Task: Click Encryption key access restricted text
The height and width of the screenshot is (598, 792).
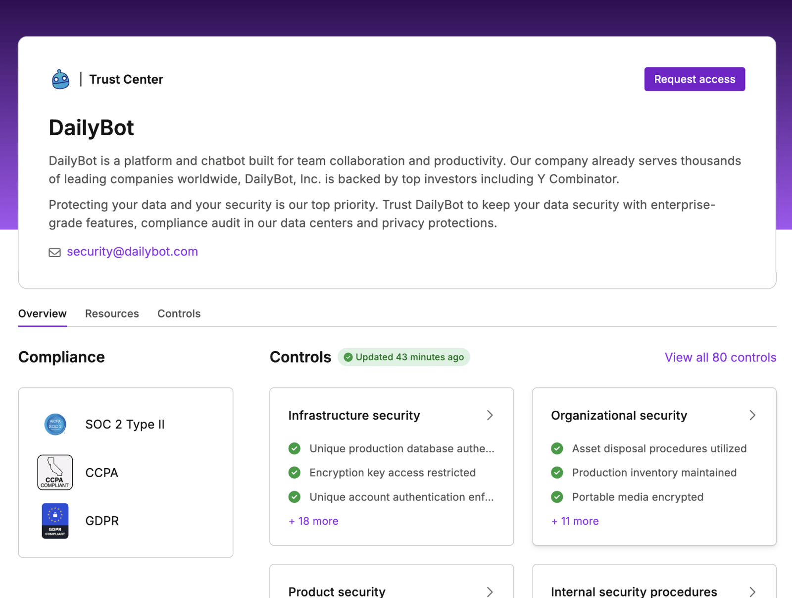Action: pyautogui.click(x=393, y=473)
